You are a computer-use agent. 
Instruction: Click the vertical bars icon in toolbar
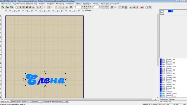pyautogui.click(x=126, y=7)
